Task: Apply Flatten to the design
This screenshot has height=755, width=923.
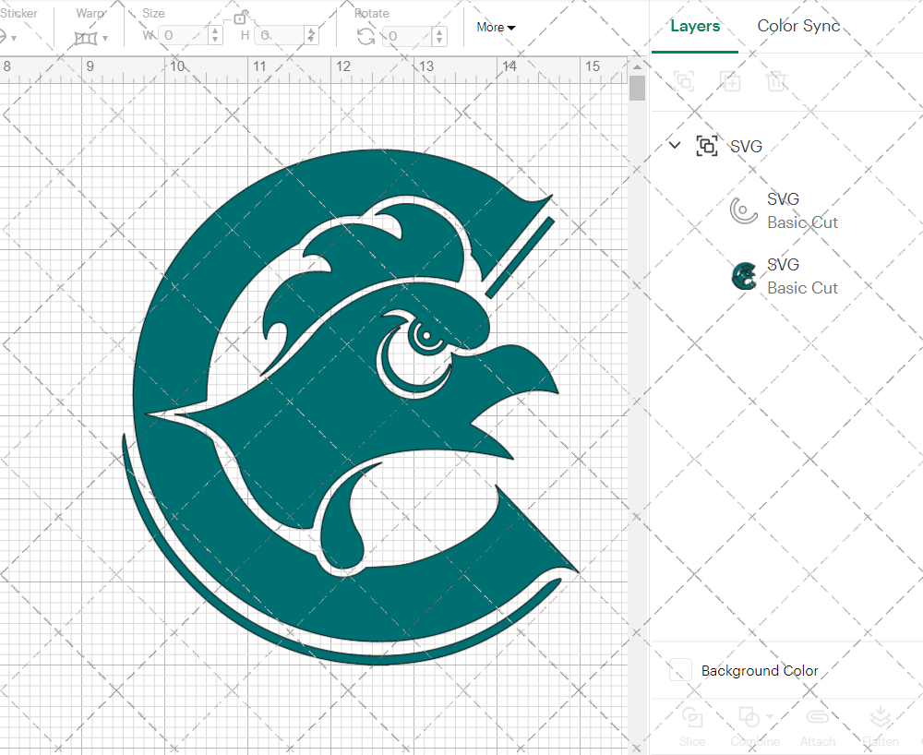Action: (x=880, y=717)
